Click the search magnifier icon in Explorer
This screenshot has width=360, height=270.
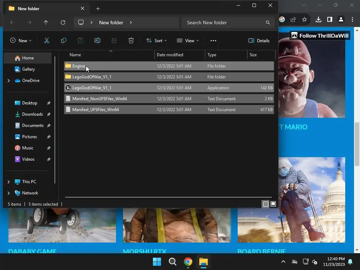[x=268, y=22]
